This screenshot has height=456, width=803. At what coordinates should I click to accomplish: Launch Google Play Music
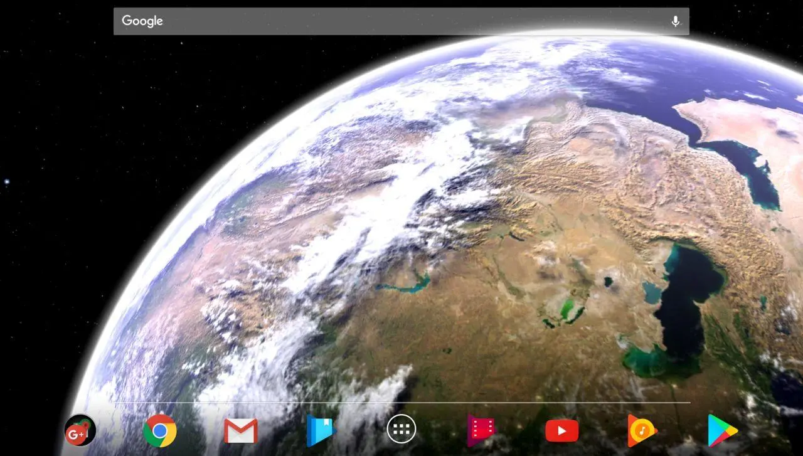[x=642, y=430]
